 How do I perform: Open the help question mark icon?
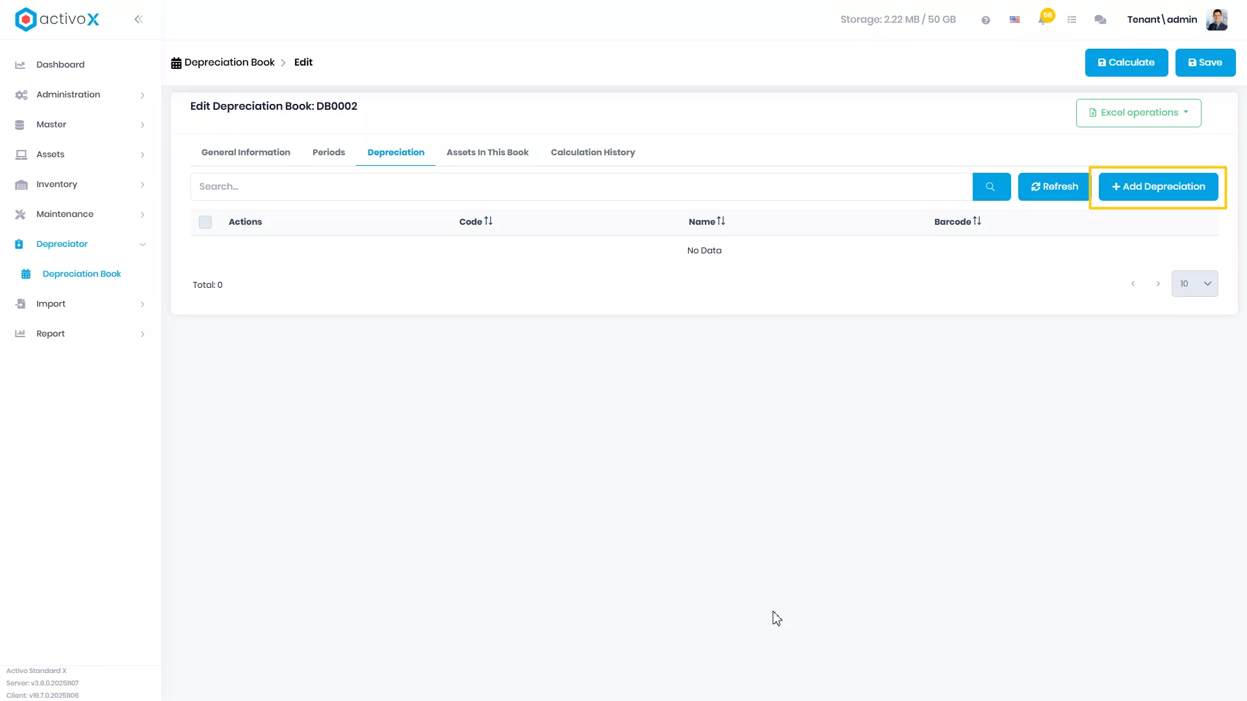tap(986, 20)
